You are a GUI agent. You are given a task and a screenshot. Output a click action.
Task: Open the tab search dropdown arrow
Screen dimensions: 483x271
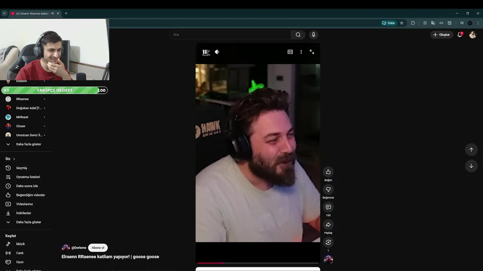[x=5, y=13]
